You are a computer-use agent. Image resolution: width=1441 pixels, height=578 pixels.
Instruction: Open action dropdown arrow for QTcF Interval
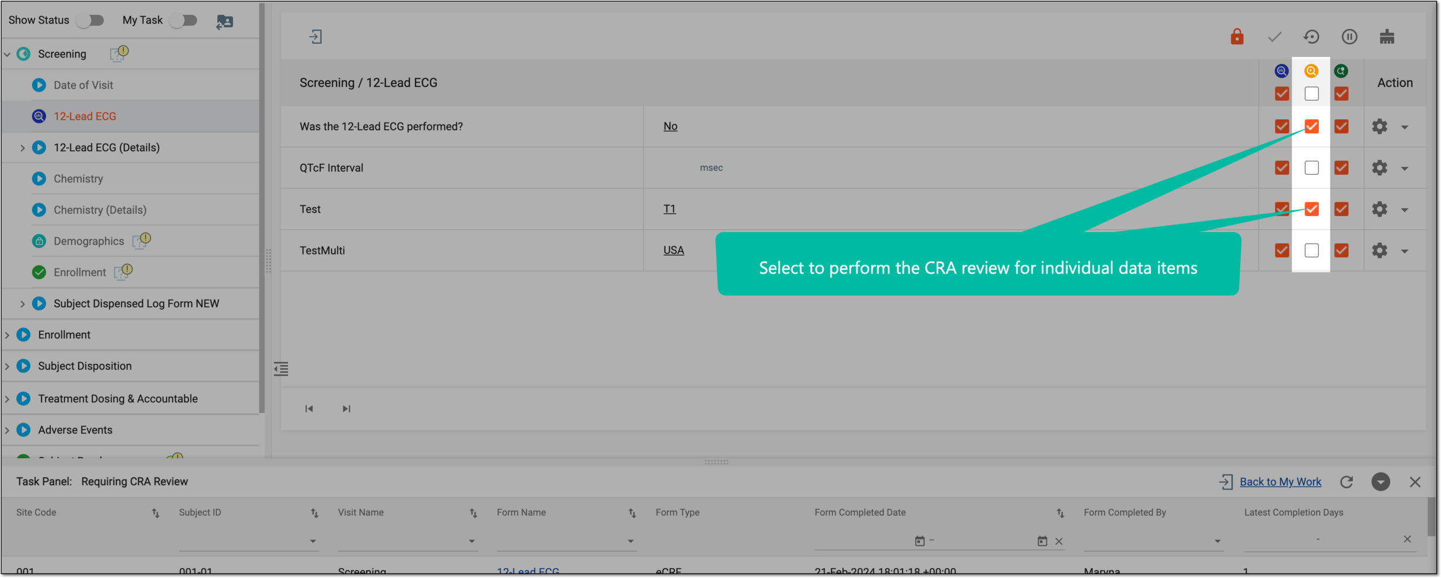(1405, 169)
